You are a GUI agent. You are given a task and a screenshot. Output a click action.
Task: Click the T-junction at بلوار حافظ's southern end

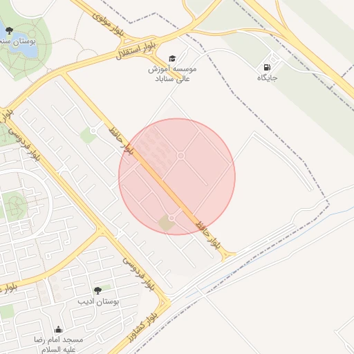point(227,255)
